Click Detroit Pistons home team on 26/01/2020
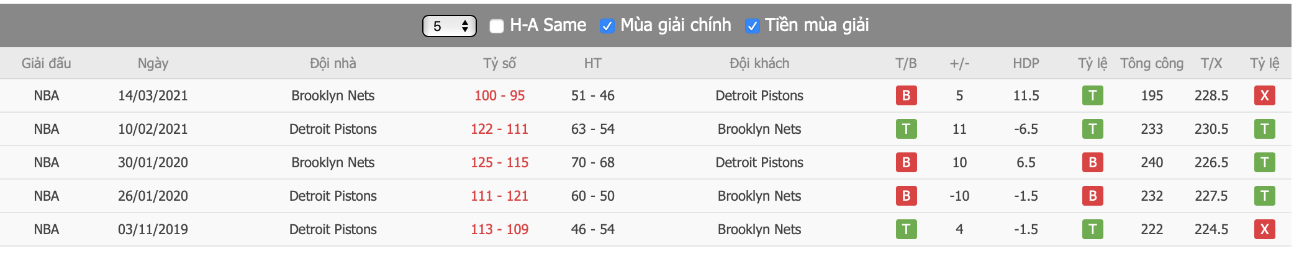Image resolution: width=1294 pixels, height=254 pixels. [x=333, y=196]
